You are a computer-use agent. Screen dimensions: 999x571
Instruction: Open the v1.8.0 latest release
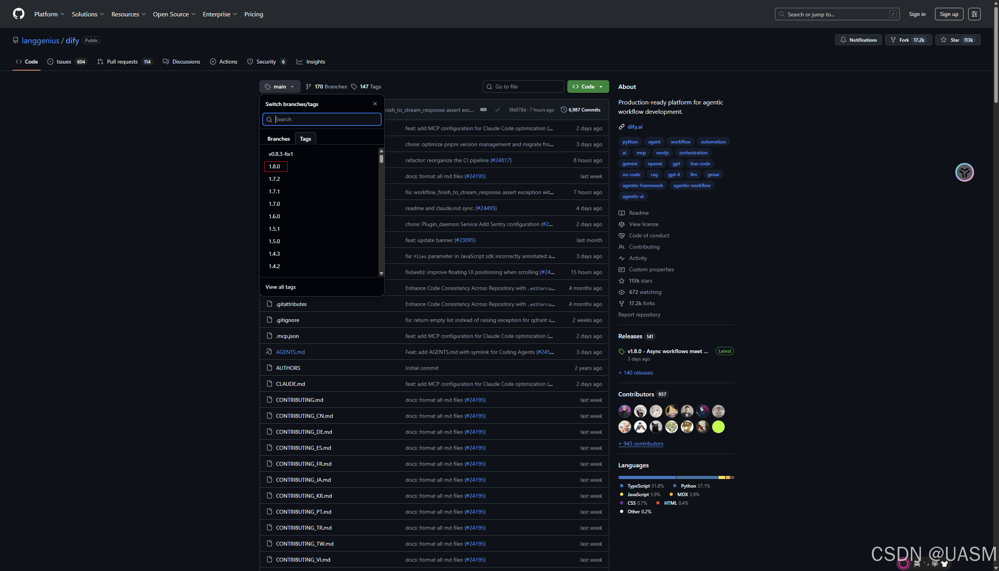point(667,352)
